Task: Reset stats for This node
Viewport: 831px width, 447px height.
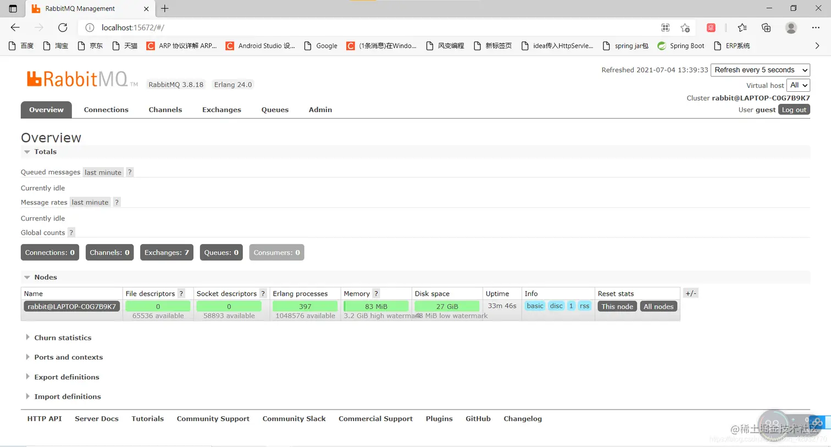Action: pos(617,306)
